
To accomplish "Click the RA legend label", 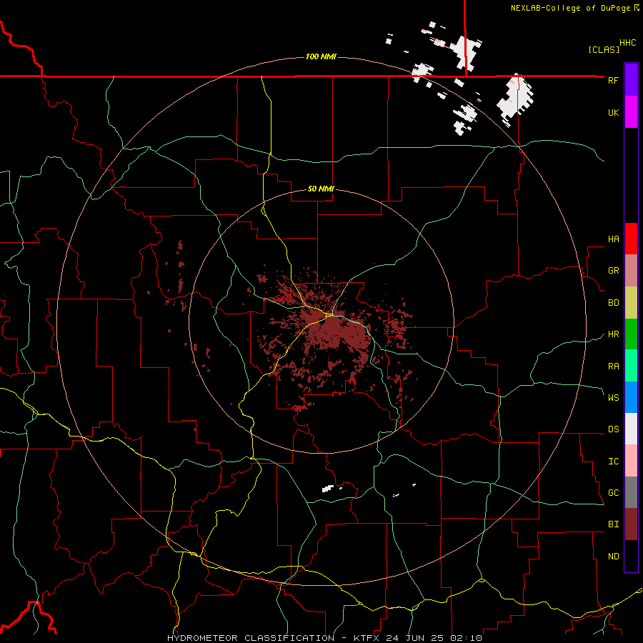I will click(613, 366).
